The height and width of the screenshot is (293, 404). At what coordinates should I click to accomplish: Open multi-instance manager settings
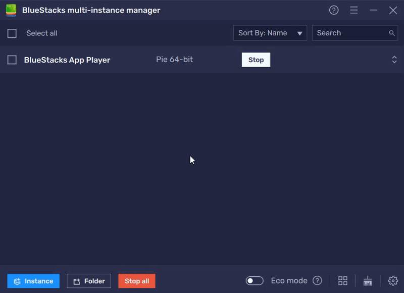tap(392, 280)
